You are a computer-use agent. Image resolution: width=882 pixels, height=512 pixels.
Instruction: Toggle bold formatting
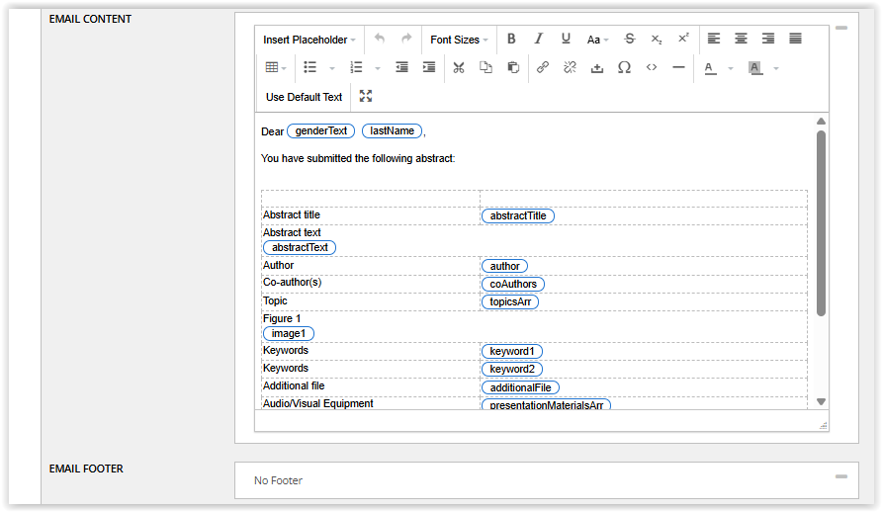(x=511, y=40)
